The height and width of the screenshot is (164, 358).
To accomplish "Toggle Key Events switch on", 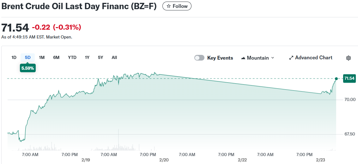I will 199,58.
